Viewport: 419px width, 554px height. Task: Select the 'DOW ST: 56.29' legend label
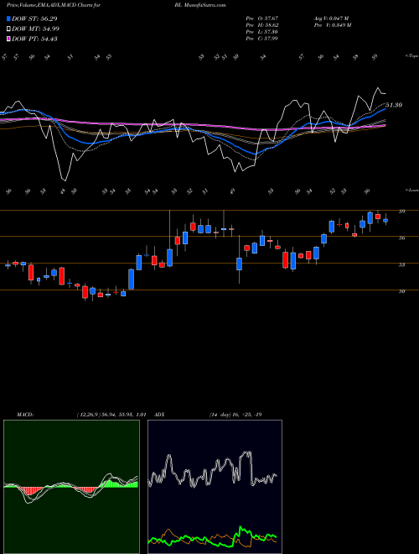pyautogui.click(x=34, y=18)
